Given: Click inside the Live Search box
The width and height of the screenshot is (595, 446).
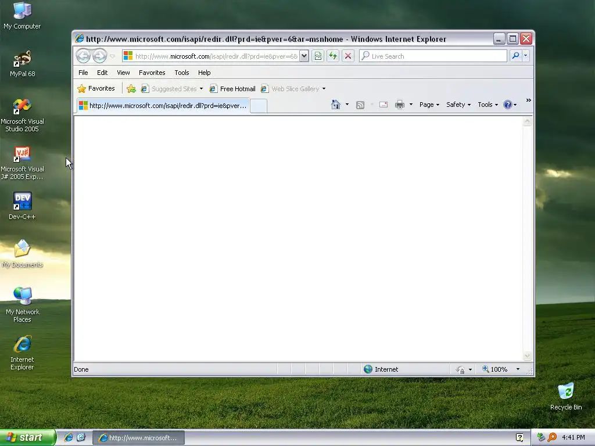Looking at the screenshot, I should (x=433, y=56).
